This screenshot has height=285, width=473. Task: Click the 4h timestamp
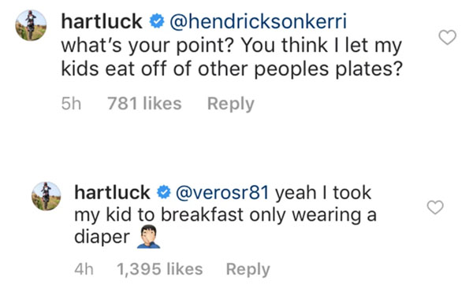pos(84,269)
